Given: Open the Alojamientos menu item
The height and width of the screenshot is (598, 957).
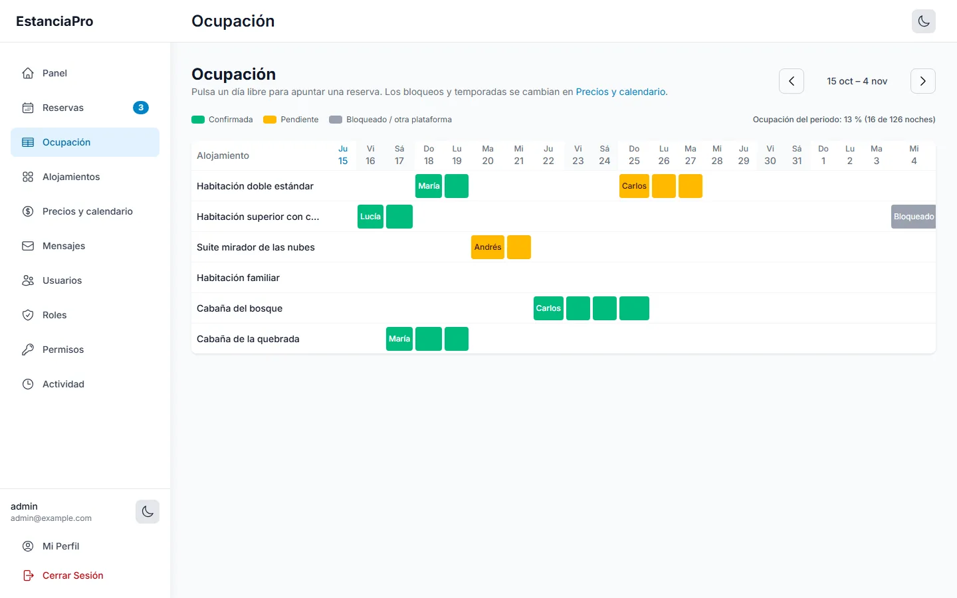Looking at the screenshot, I should point(85,177).
